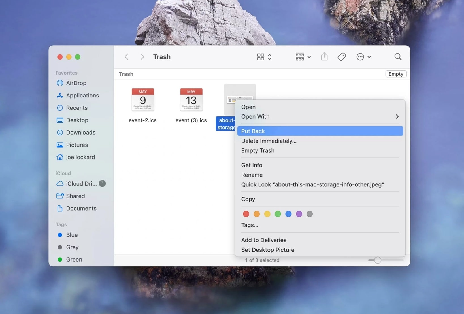Select the event (3).ics file
This screenshot has width=464, height=314.
[x=191, y=105]
